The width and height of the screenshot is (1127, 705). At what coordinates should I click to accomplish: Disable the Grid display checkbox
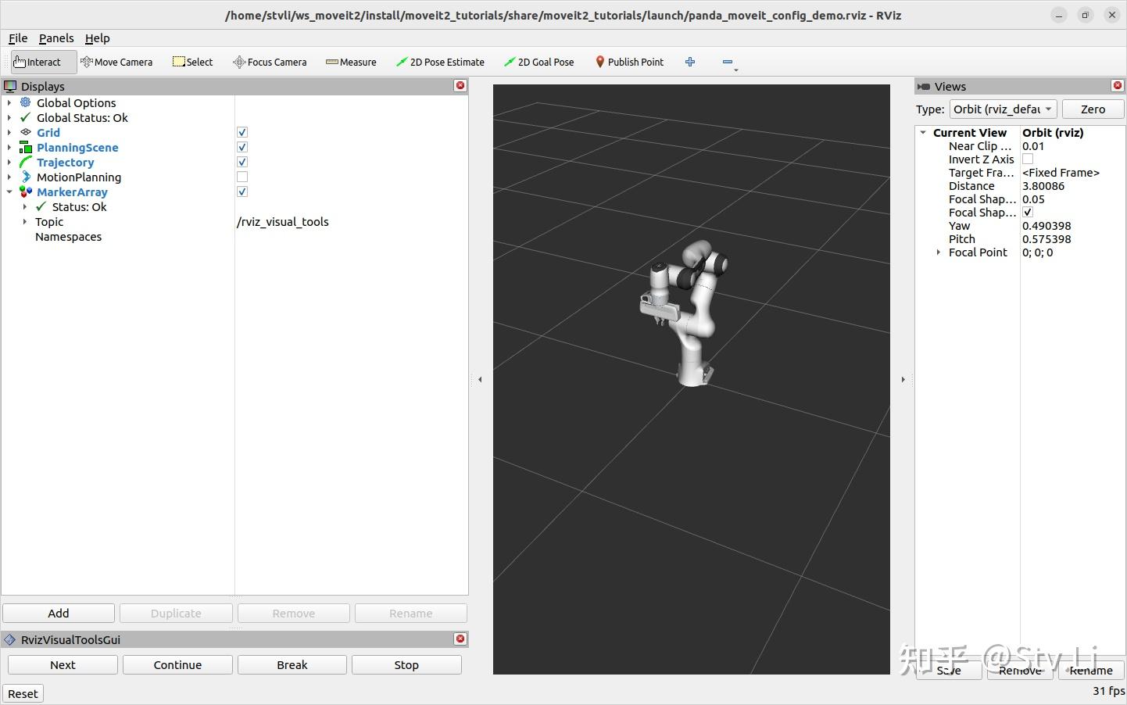[241, 132]
